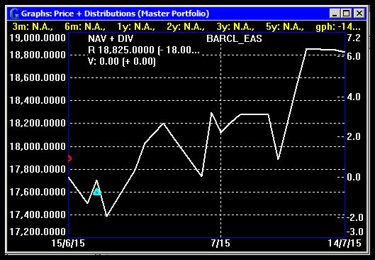The width and height of the screenshot is (375, 260).
Task: Click the 7/15 date axis marker
Action: 220,243
